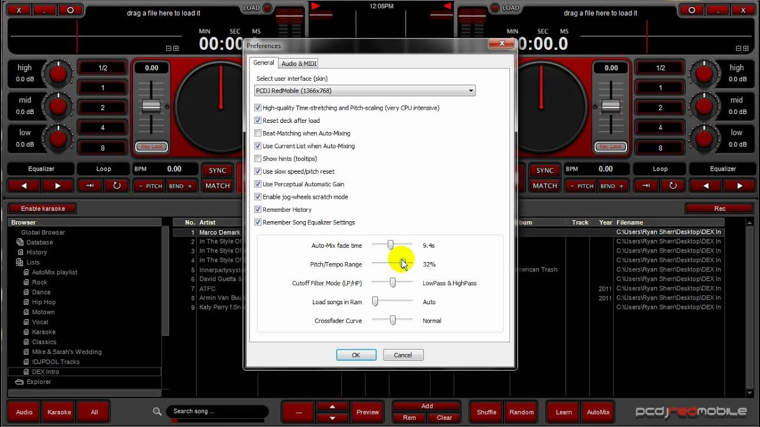Open Explorer in browser tree
The width and height of the screenshot is (760, 427).
39,382
